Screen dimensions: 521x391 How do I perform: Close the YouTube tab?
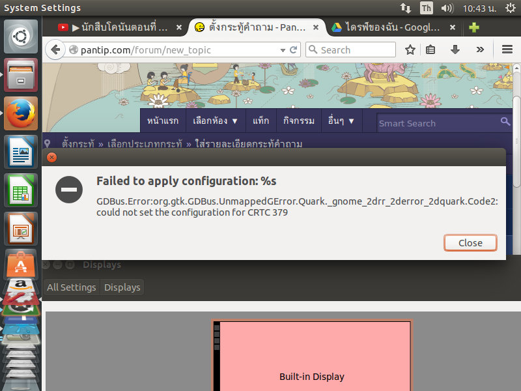(178, 27)
